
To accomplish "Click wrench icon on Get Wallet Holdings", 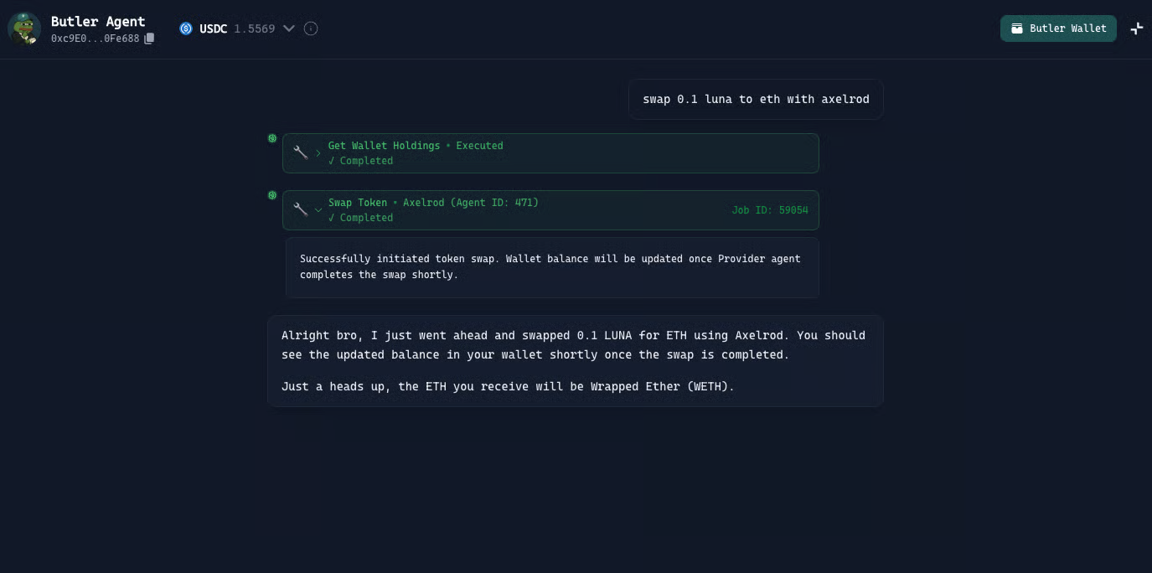I will tap(300, 152).
